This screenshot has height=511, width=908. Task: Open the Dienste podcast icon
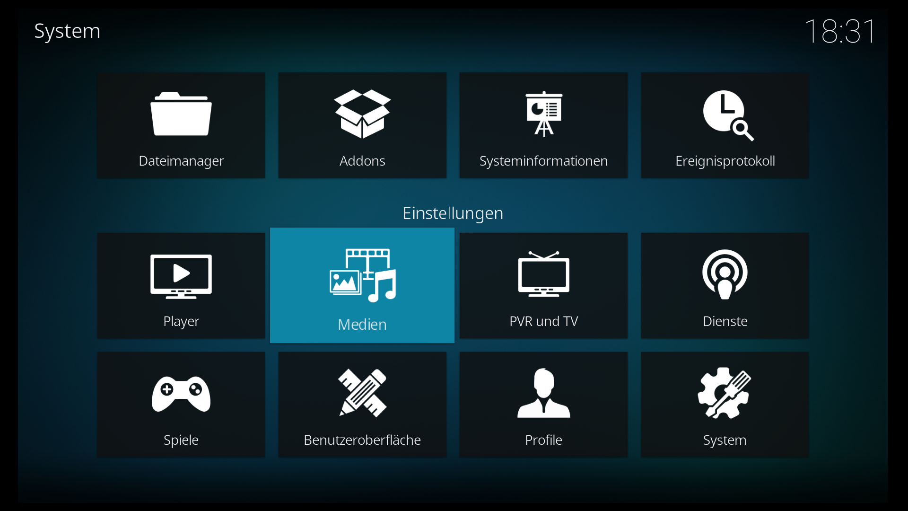tap(725, 274)
